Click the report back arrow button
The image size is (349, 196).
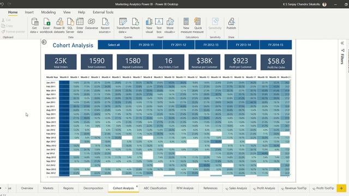click(44, 42)
